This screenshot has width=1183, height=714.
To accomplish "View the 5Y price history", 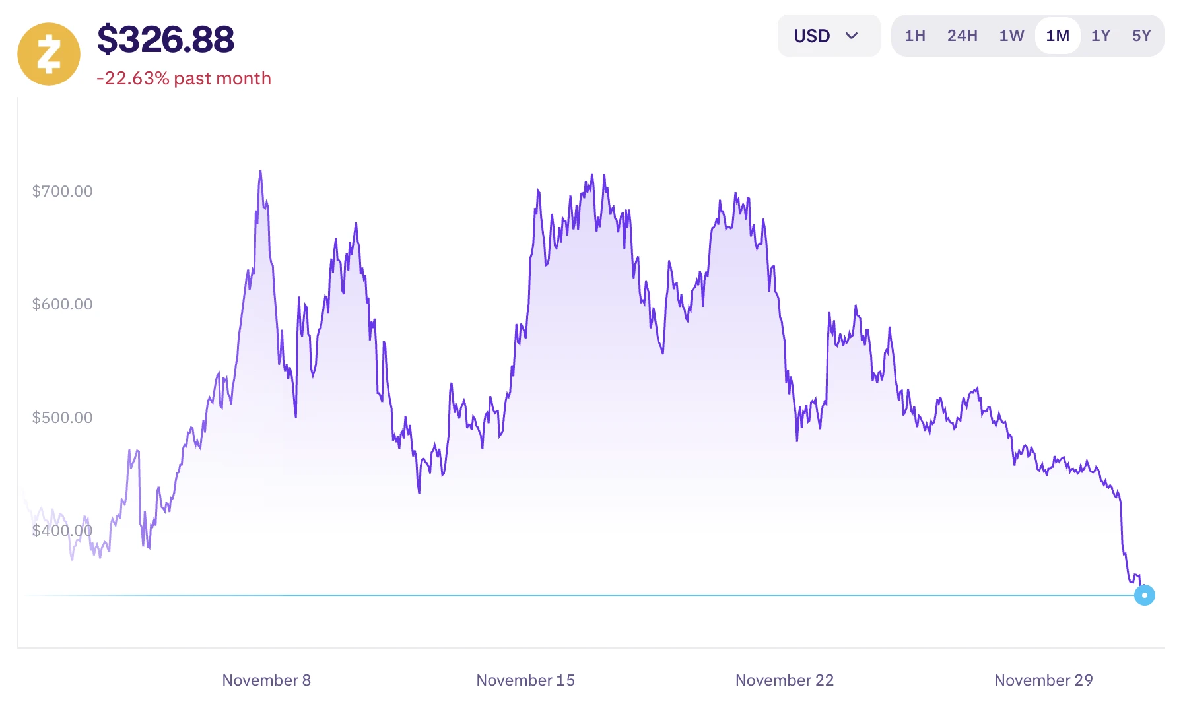I will coord(1141,36).
